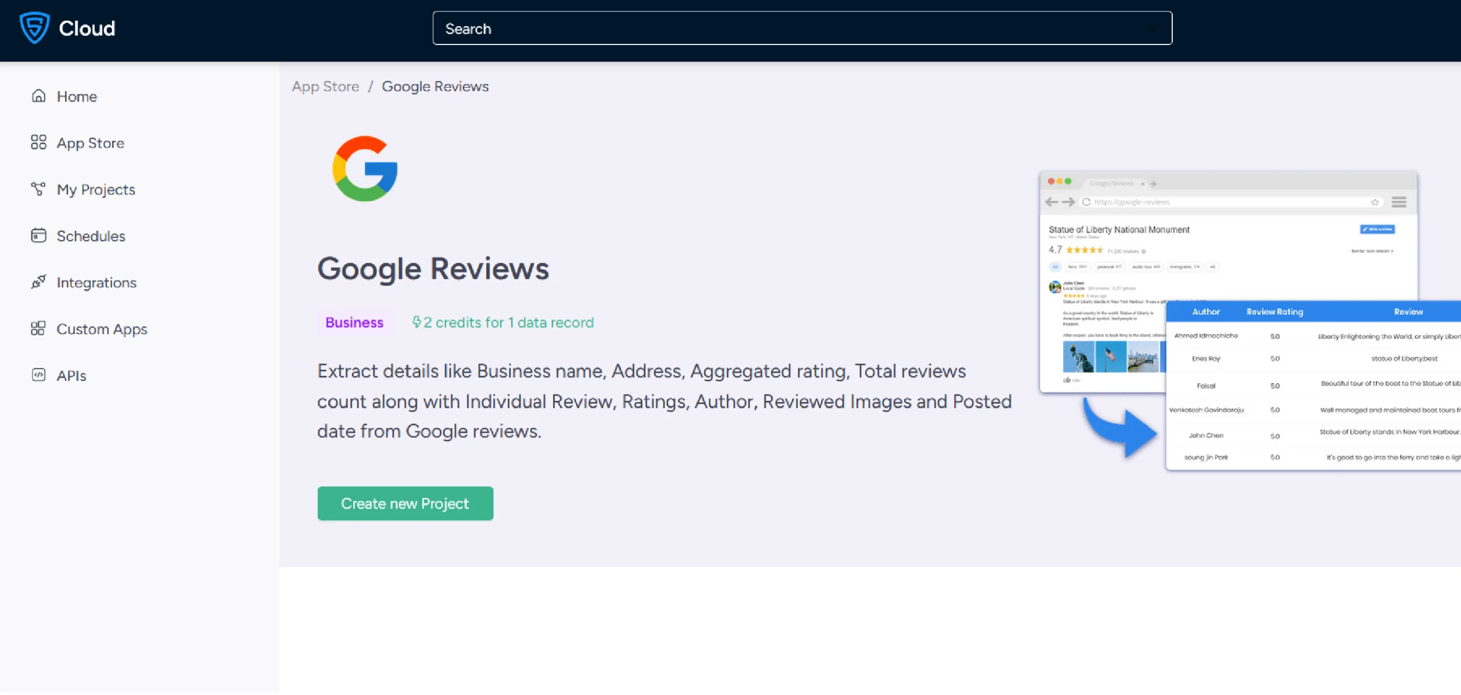Click the App Store grid icon
This screenshot has height=695, width=1461.
pyautogui.click(x=38, y=143)
